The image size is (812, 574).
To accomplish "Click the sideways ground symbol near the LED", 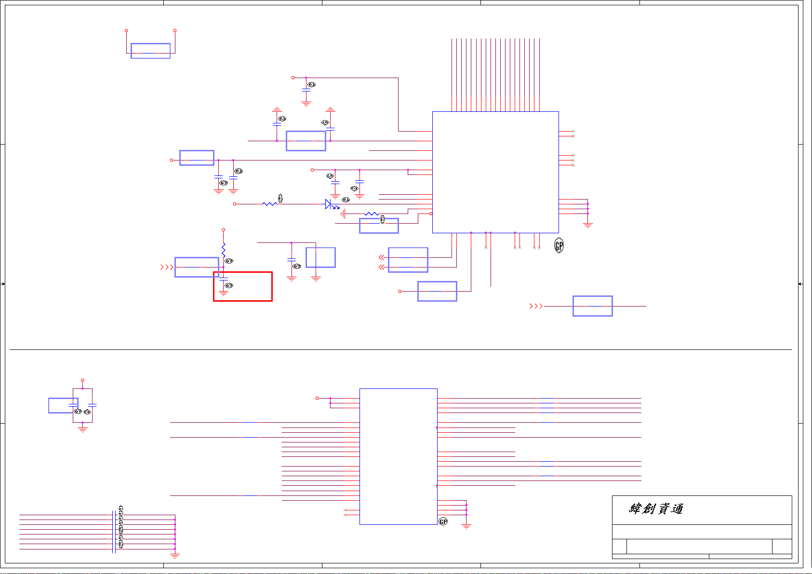I will [x=342, y=214].
